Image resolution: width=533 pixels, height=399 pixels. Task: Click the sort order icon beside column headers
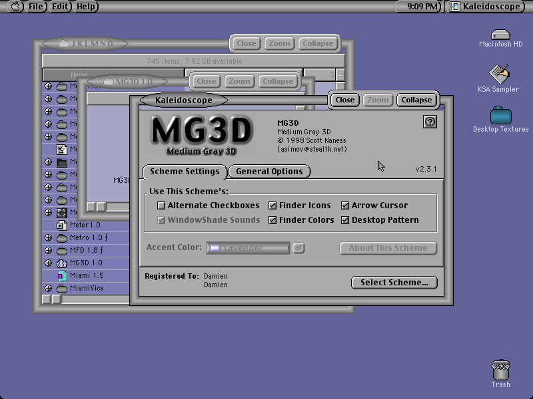tap(340, 74)
